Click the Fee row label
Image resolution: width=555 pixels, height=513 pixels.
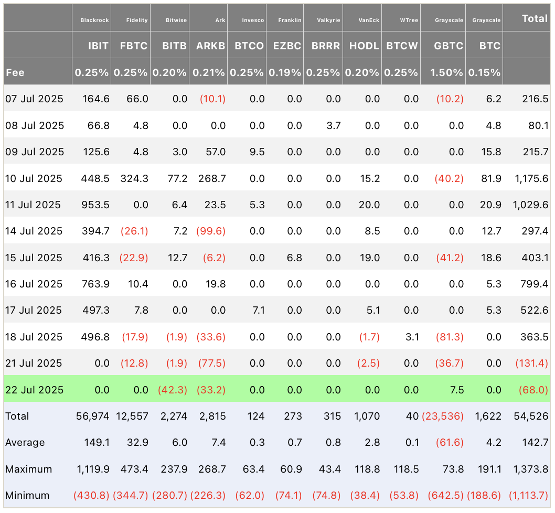(x=15, y=72)
